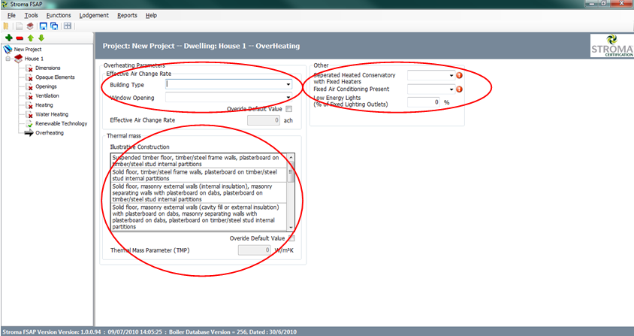This screenshot has height=336, width=634.
Task: Select House 1 in the tree
Action: click(35, 59)
